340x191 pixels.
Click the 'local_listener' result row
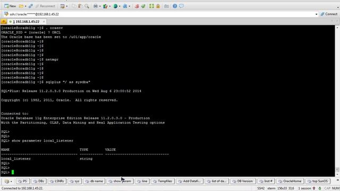click(47, 159)
